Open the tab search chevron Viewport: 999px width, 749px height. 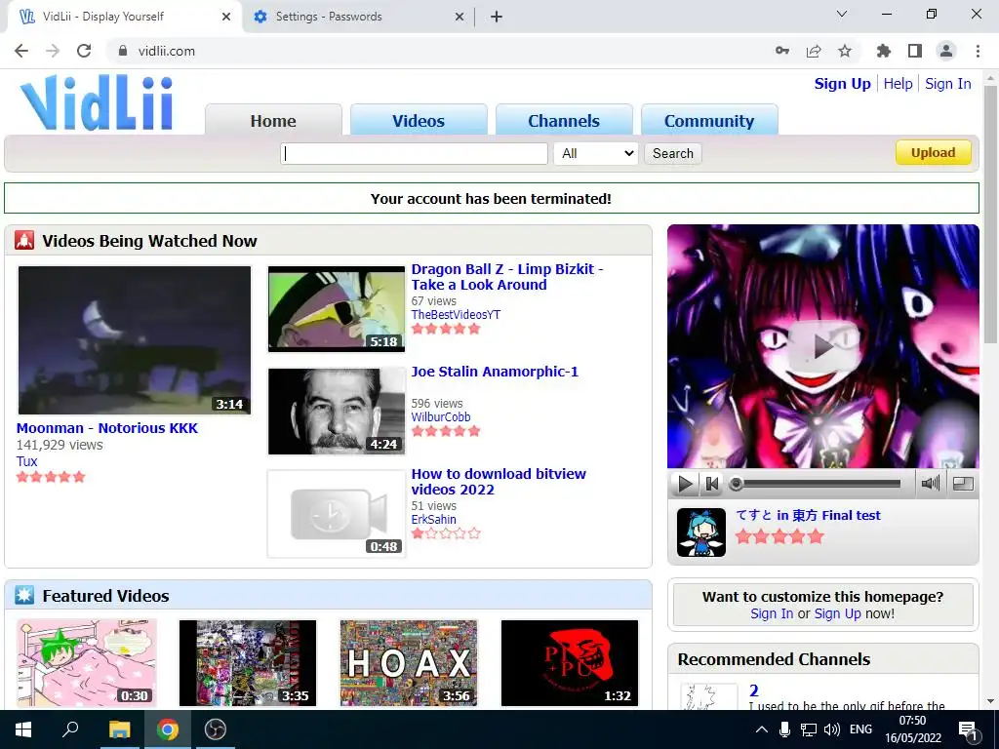click(x=842, y=14)
